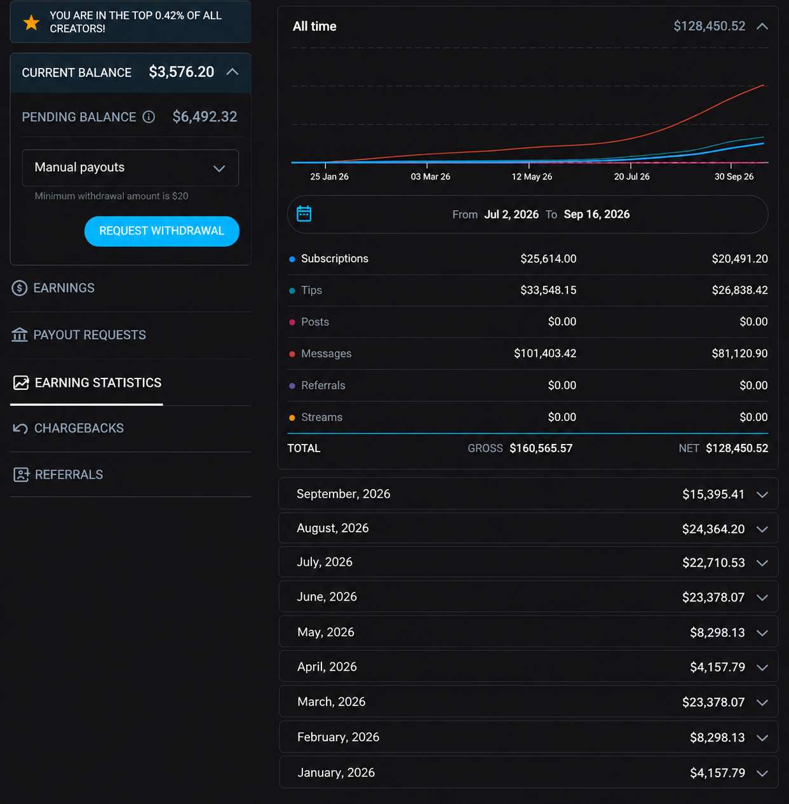Click the Subscriptions row label
Viewport: 789px width, 804px height.
click(335, 258)
